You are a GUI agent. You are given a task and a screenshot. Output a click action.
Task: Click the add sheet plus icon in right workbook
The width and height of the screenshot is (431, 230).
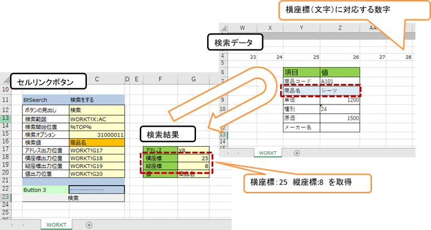(x=296, y=152)
